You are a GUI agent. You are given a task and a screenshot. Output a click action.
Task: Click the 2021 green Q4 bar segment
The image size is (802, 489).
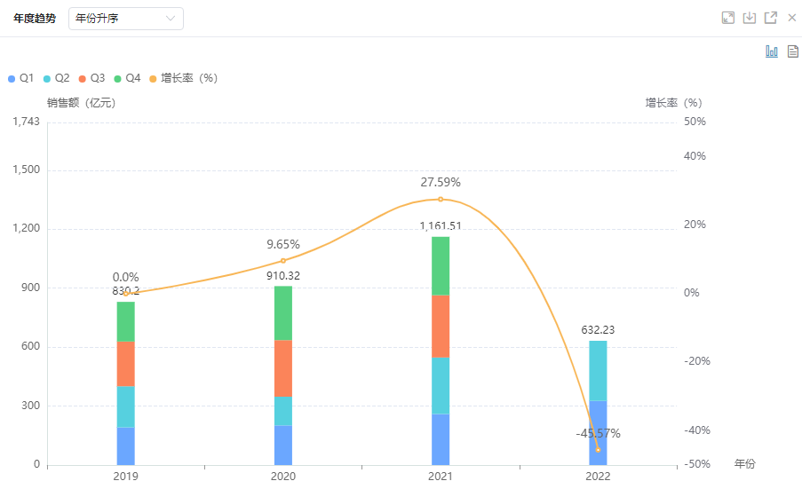[x=441, y=265]
